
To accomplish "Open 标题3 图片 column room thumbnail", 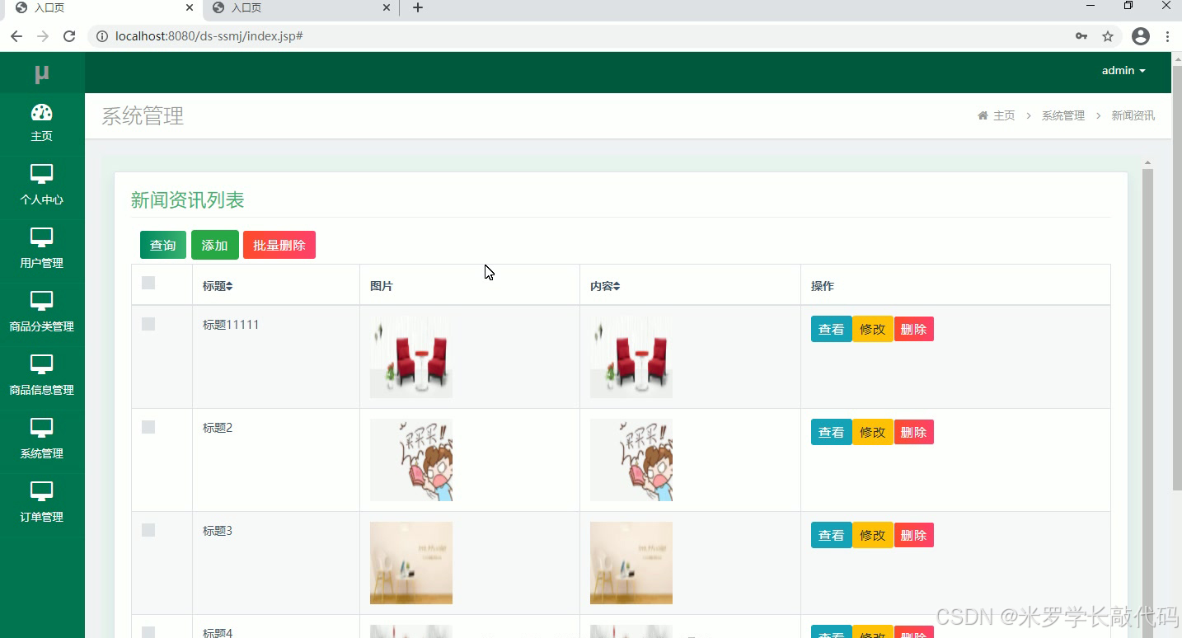I will 411,563.
